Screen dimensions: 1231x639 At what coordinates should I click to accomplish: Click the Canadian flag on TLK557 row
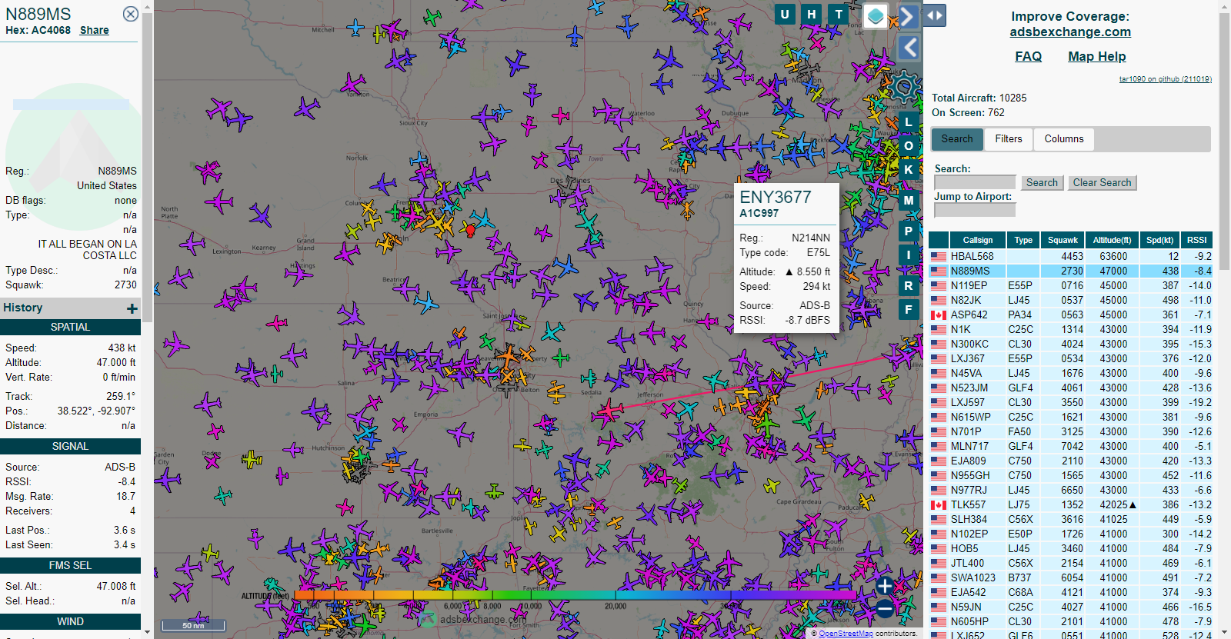[939, 505]
